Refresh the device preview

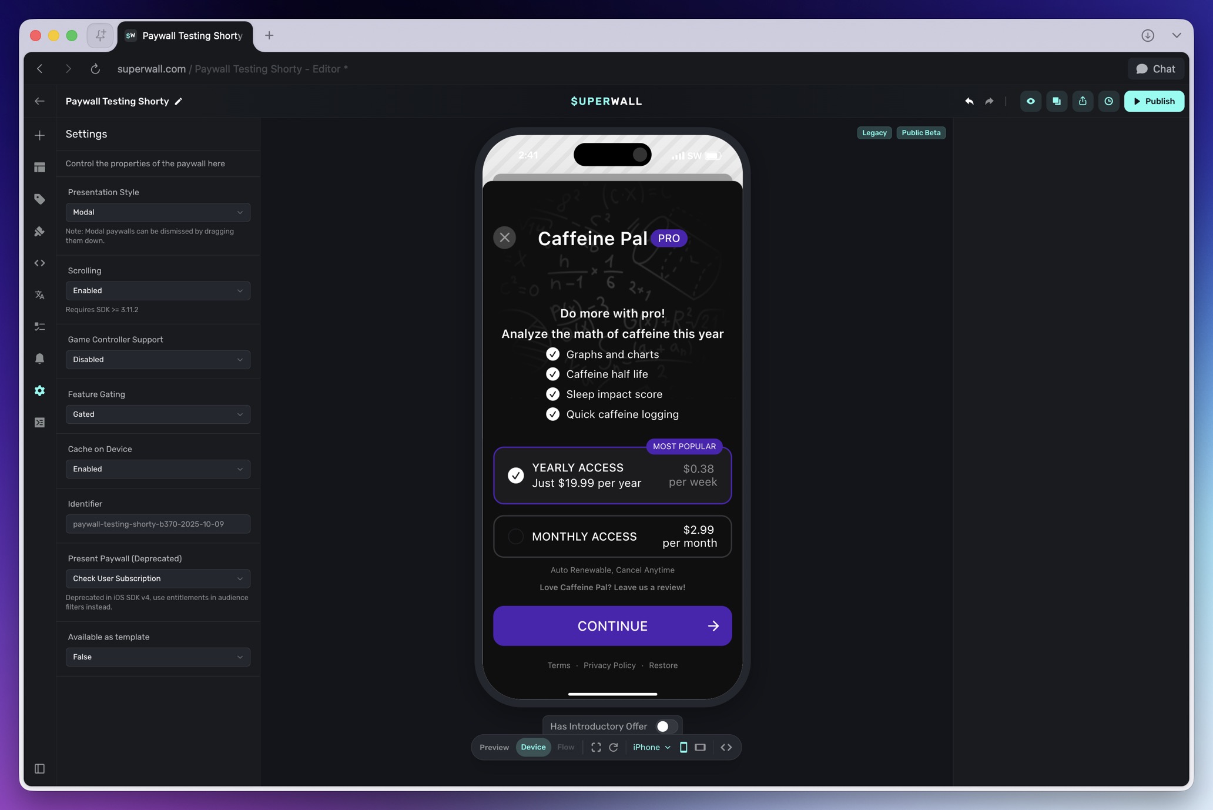point(614,747)
